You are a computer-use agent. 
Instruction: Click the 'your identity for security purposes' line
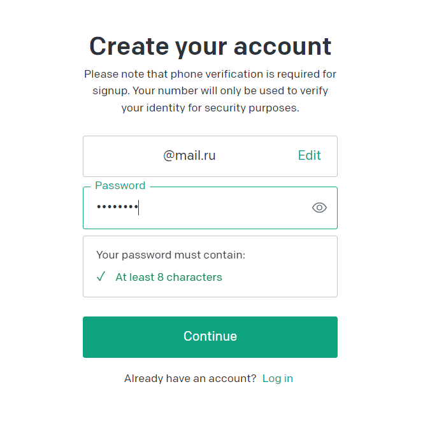click(210, 108)
